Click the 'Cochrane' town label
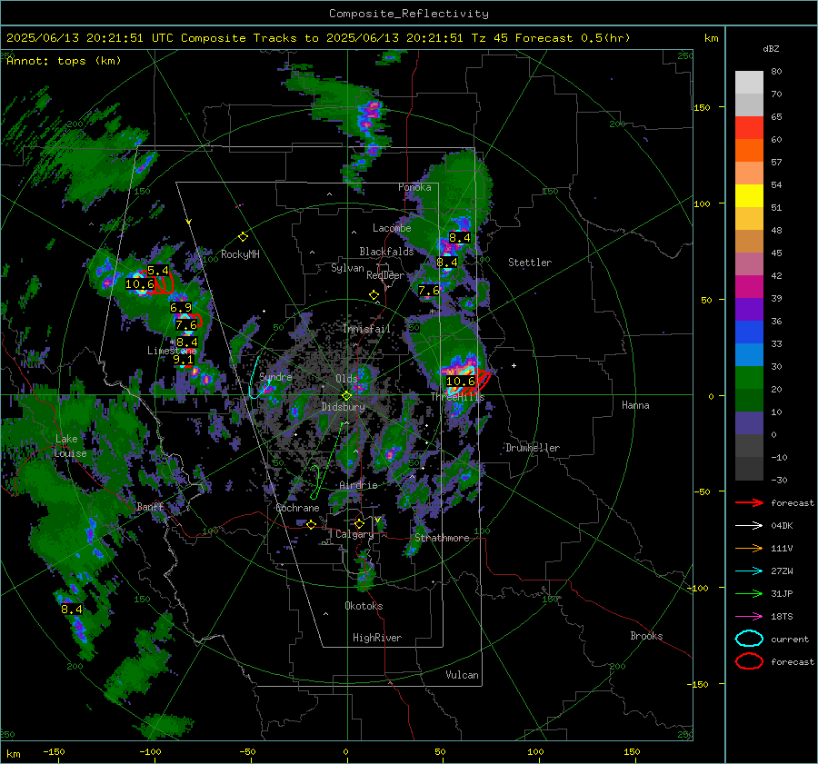 (x=297, y=508)
